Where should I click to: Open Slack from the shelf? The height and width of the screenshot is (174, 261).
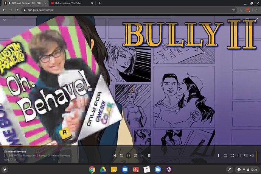tap(169, 170)
